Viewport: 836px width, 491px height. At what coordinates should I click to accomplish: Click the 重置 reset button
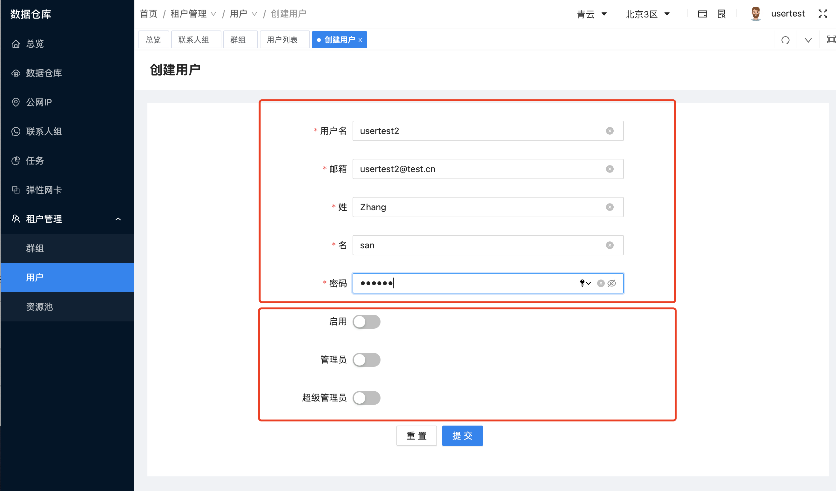coord(416,436)
